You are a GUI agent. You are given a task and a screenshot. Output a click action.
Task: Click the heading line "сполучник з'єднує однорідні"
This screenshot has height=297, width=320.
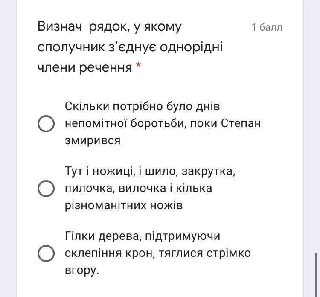click(130, 47)
